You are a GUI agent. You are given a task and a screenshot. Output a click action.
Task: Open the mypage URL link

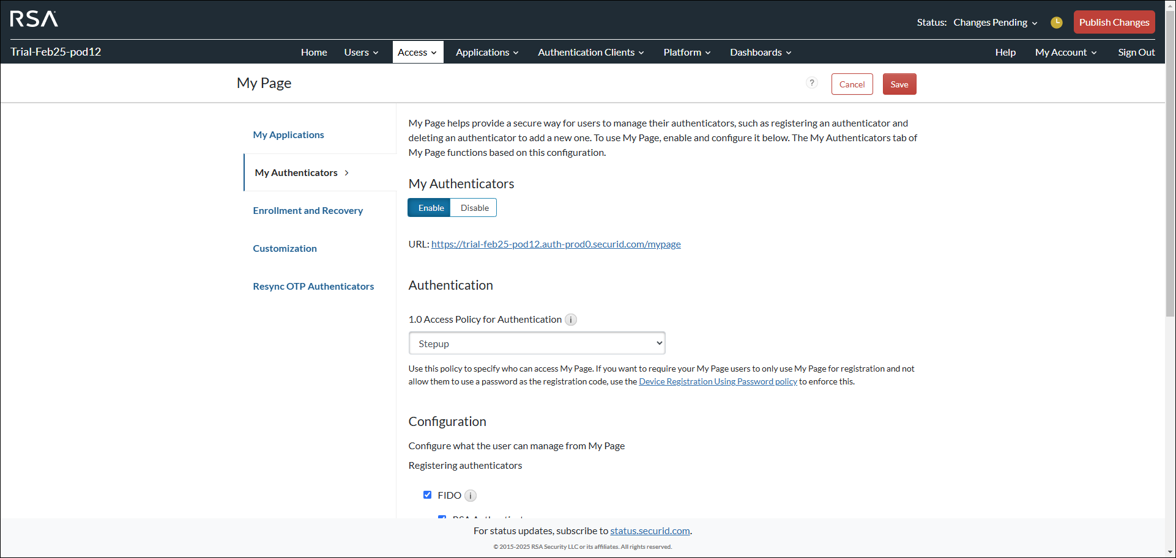(x=556, y=244)
